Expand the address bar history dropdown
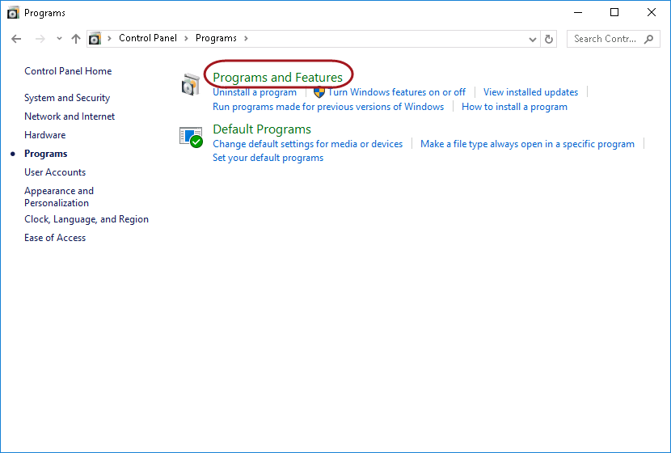Viewport: 671px width, 453px height. [x=532, y=38]
